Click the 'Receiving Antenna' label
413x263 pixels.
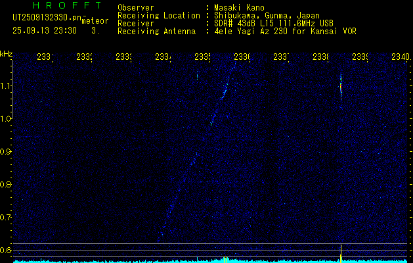[156, 32]
